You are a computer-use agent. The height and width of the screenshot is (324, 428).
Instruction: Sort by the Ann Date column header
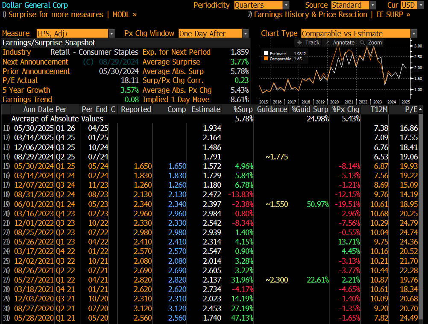click(38, 109)
